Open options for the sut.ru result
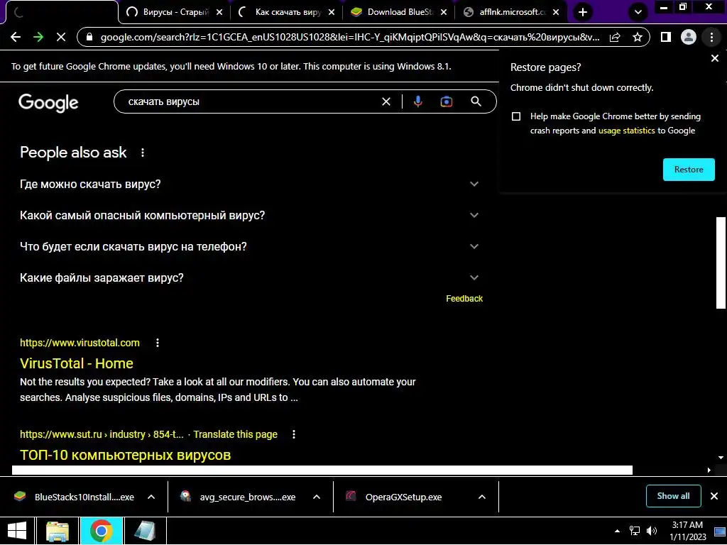727x545 pixels. point(293,434)
